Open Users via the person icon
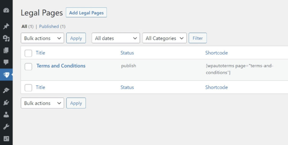 6,115
